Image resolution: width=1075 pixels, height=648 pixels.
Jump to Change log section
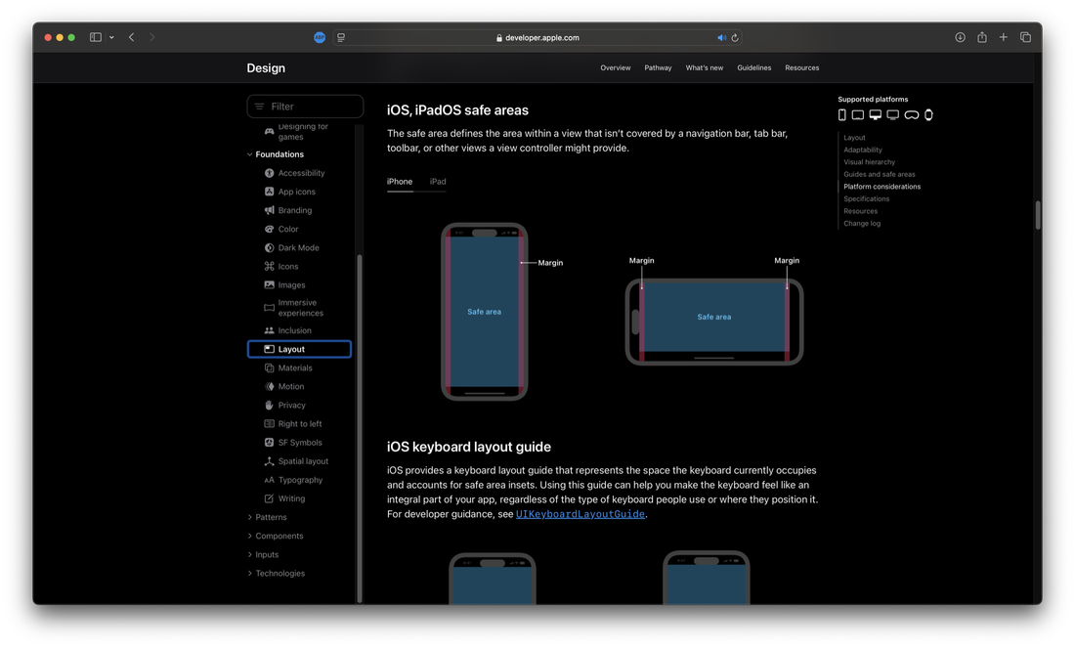862,224
